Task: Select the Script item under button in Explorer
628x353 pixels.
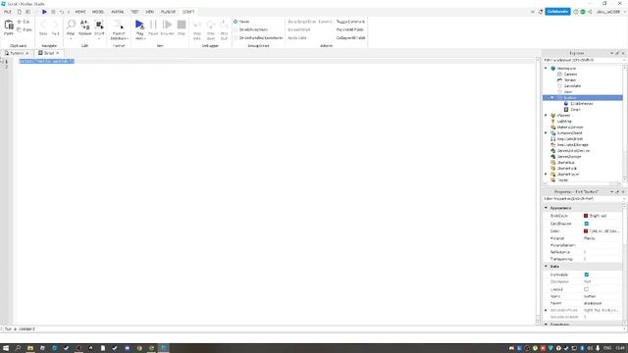Action: pyautogui.click(x=575, y=109)
